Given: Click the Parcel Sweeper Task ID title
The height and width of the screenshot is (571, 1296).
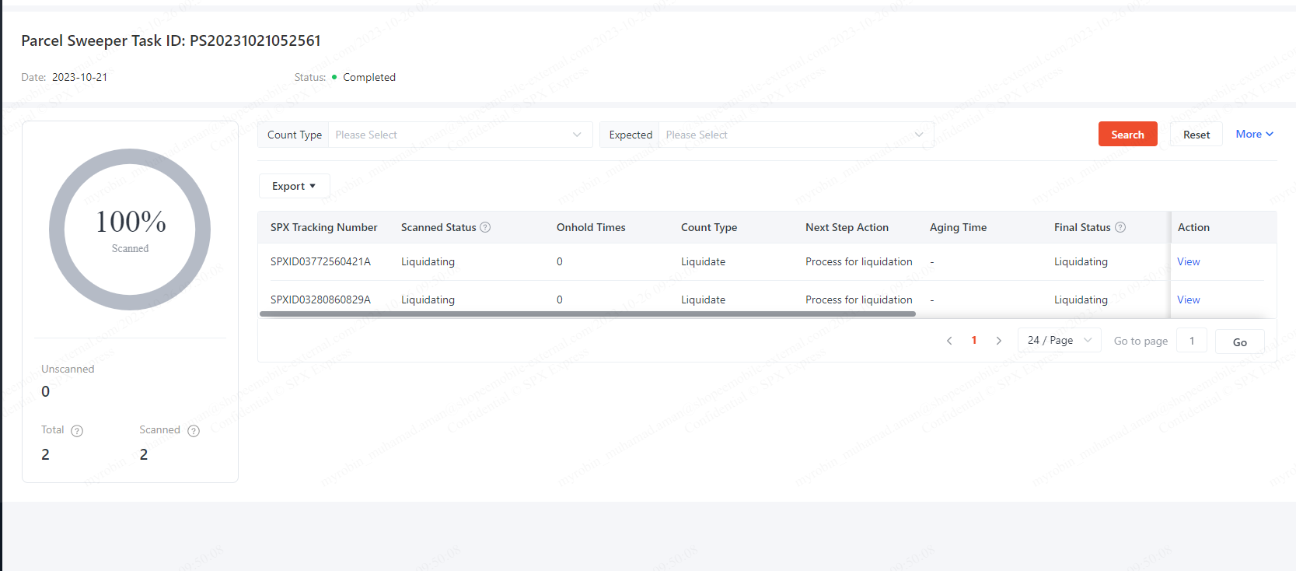Looking at the screenshot, I should [171, 40].
